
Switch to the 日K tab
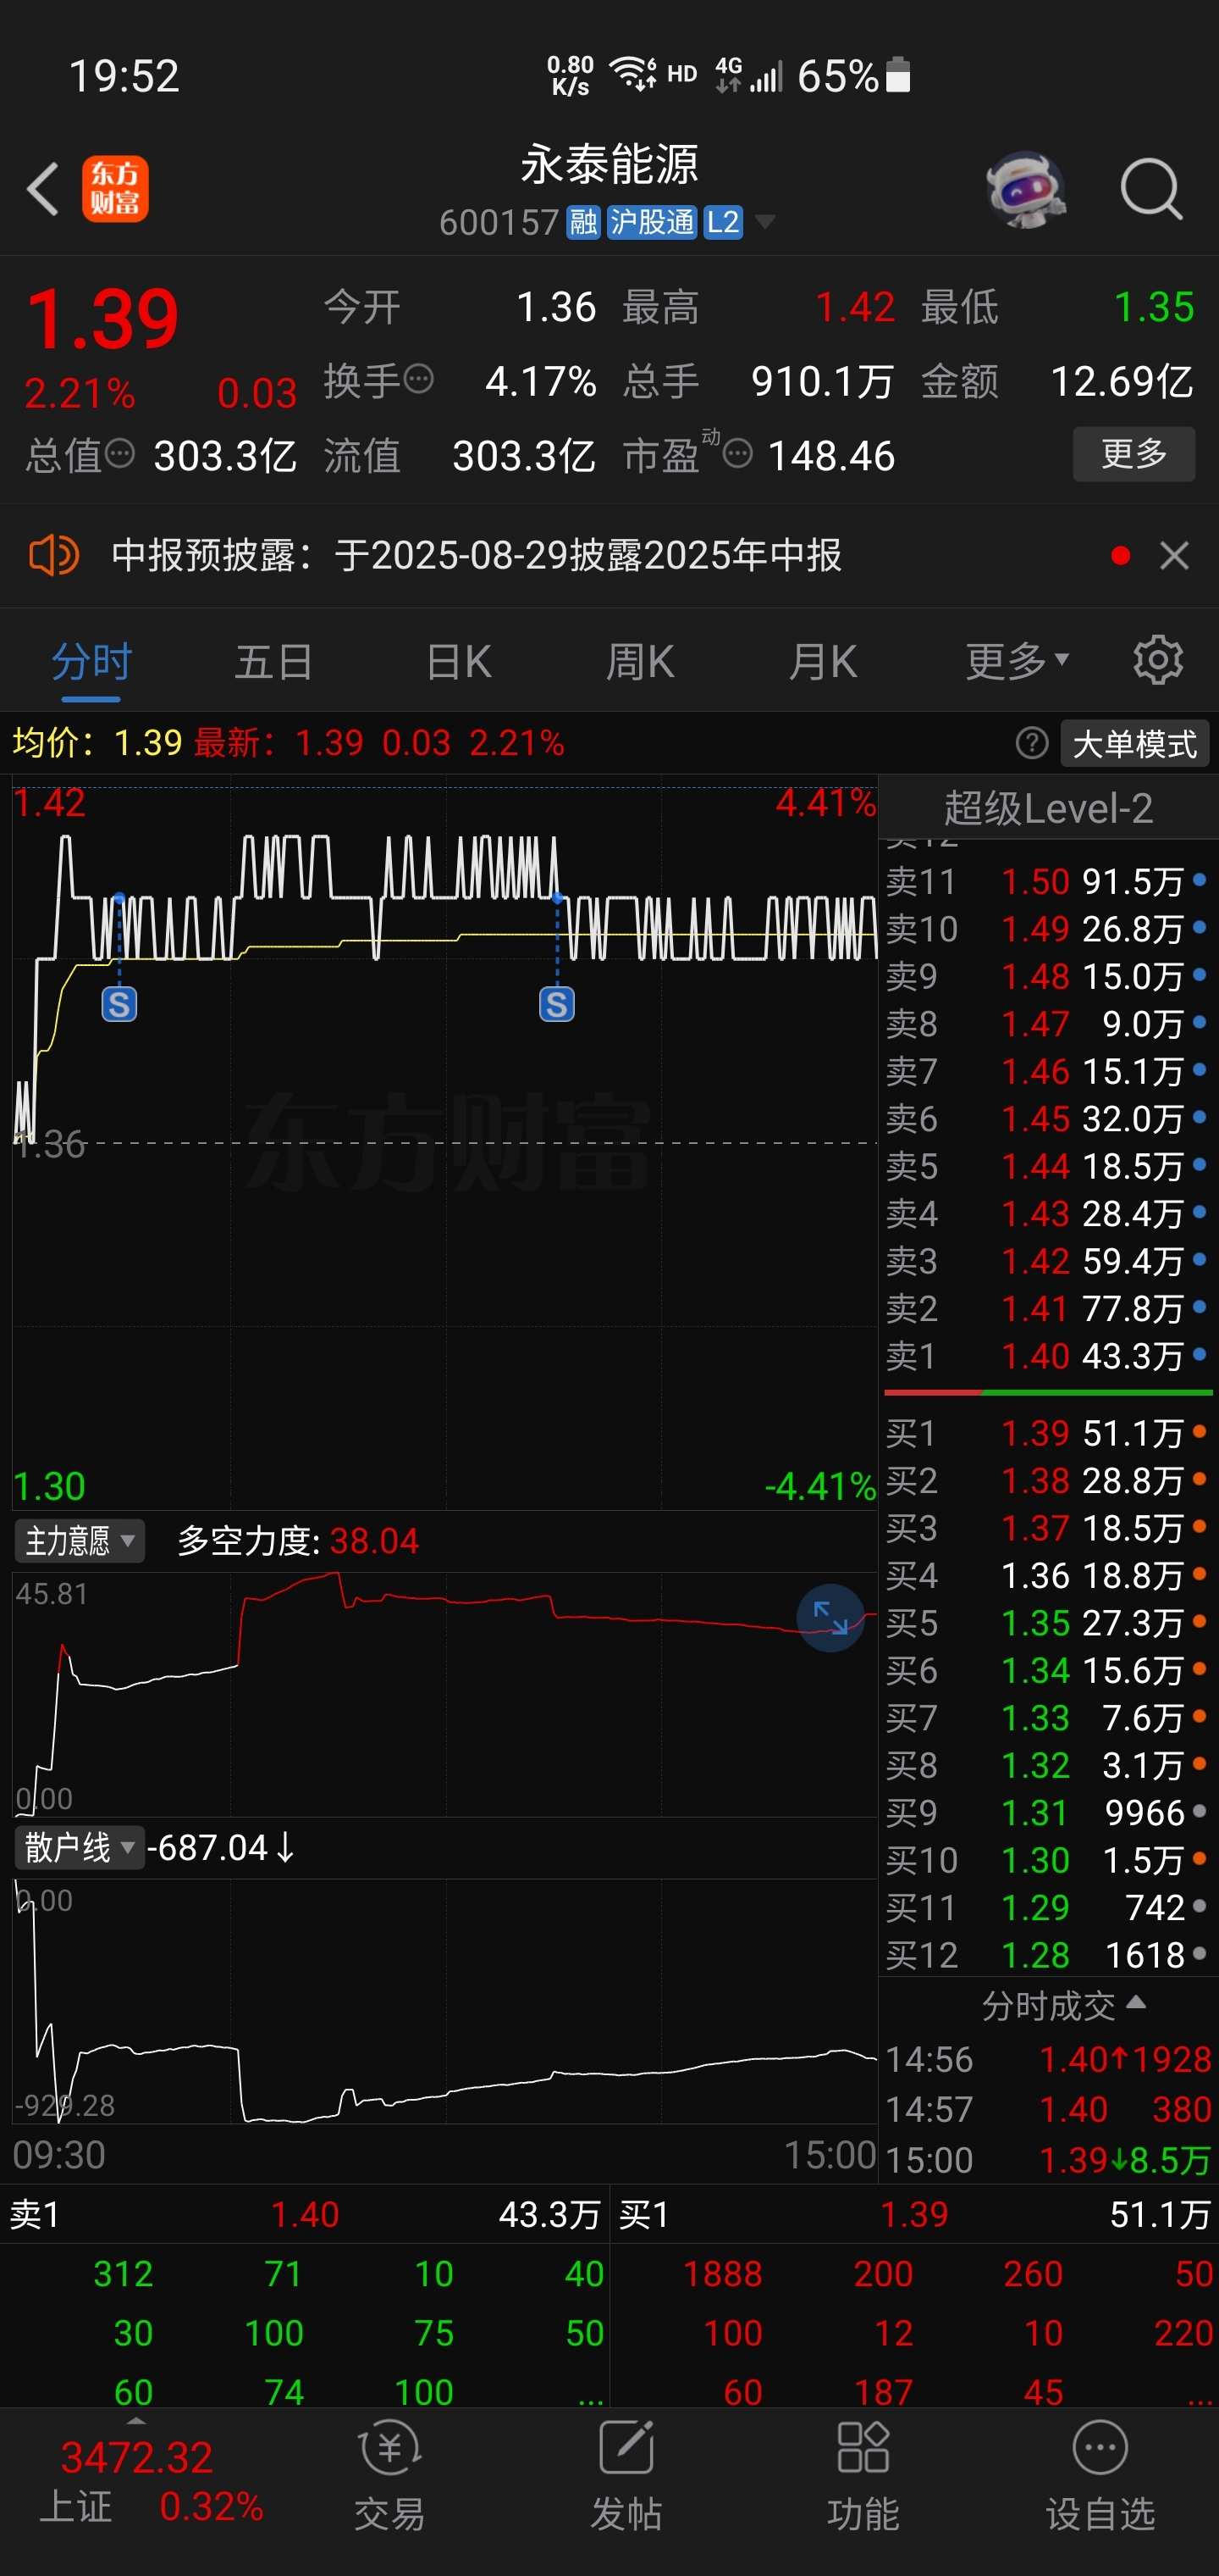point(459,662)
